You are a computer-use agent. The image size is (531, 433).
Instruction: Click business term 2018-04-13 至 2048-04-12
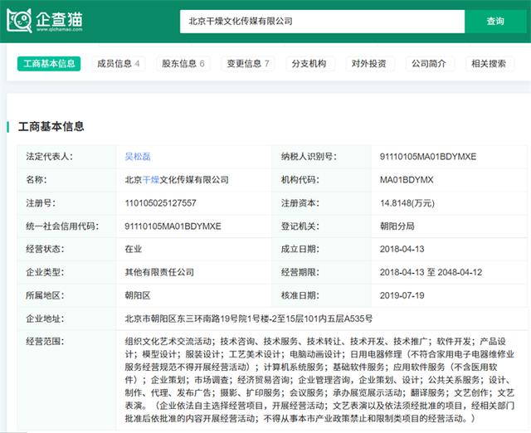(431, 272)
